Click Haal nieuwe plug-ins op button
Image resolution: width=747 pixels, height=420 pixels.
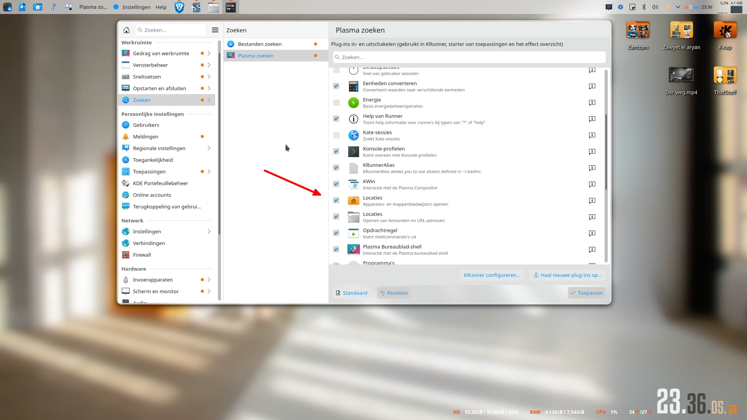568,275
